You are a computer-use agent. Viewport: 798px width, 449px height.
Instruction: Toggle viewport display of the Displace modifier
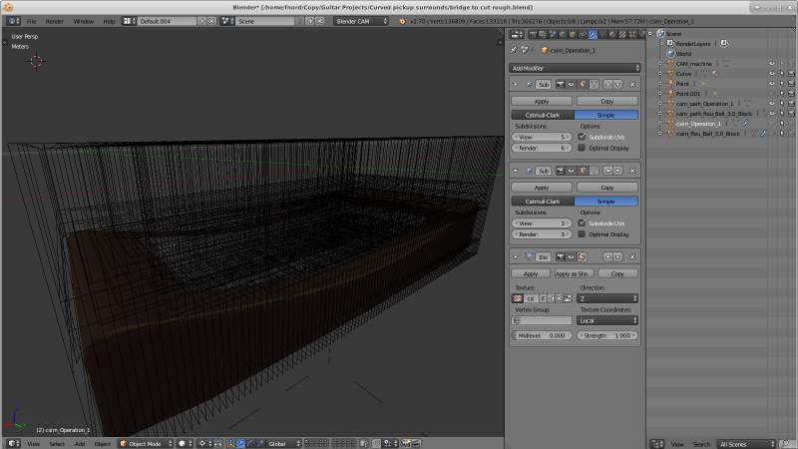tap(573, 256)
